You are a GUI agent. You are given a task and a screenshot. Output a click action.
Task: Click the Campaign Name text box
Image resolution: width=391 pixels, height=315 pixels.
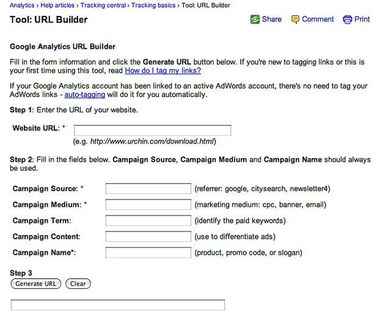coord(148,252)
